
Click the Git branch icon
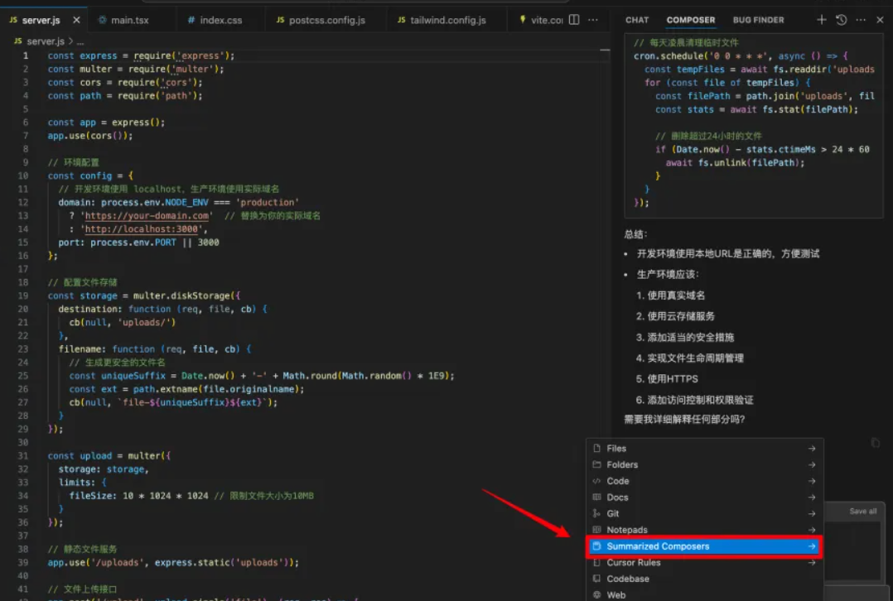[596, 513]
